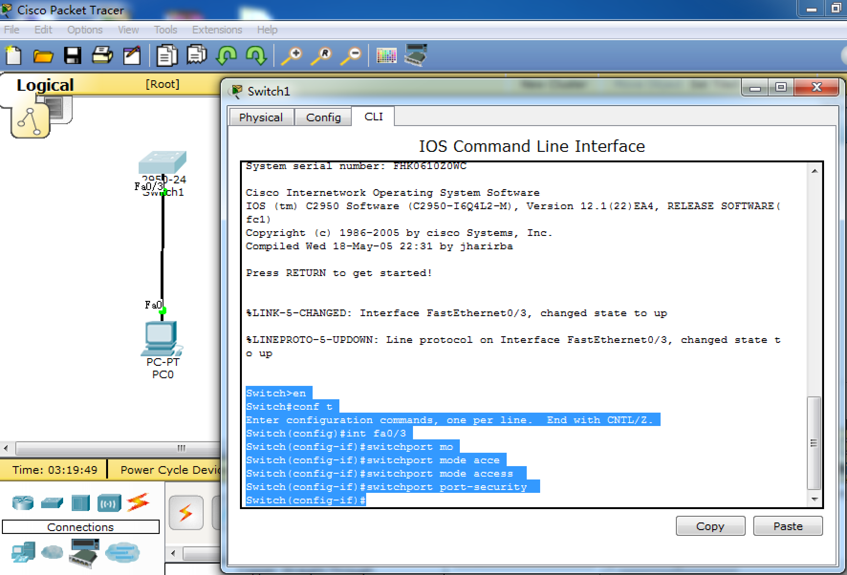Undo with the green left arrow
The image size is (847, 575).
(226, 55)
